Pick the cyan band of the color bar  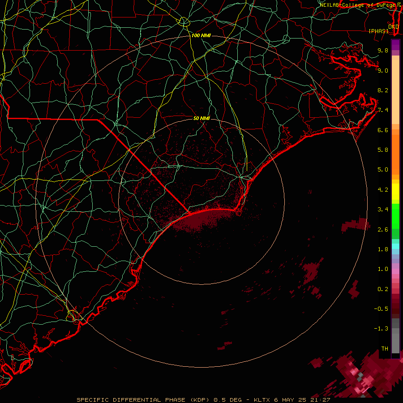(x=395, y=246)
